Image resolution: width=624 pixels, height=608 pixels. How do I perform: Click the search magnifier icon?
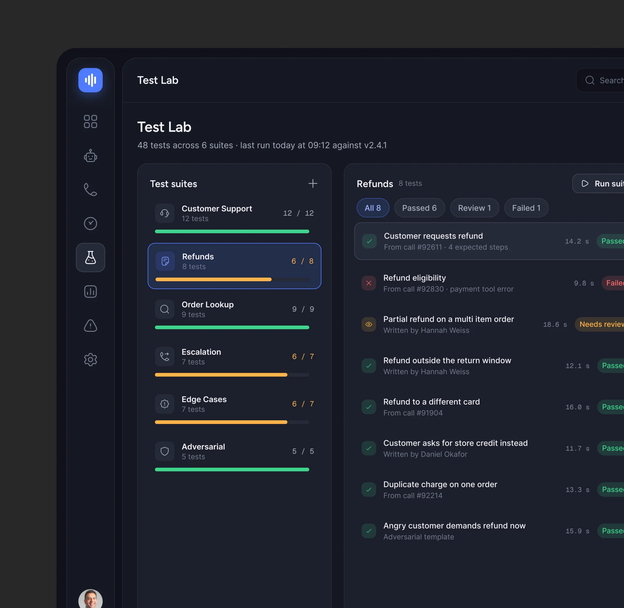pos(590,80)
